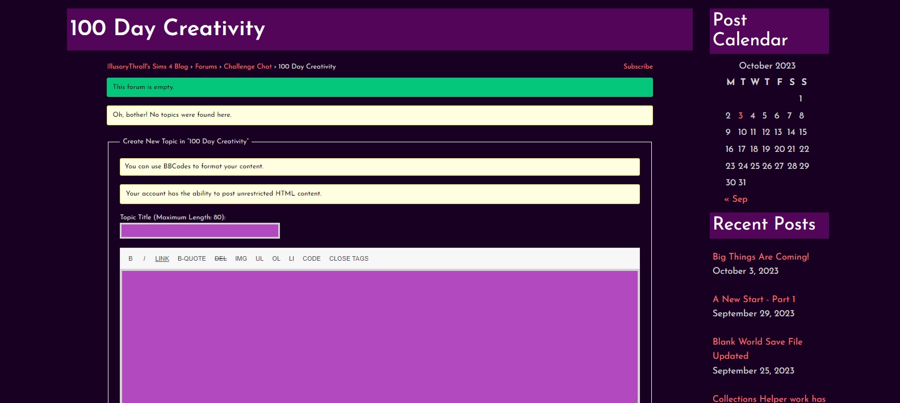Viewport: 900px width, 403px height.
Task: Add an ordered list with OL
Action: tap(276, 258)
